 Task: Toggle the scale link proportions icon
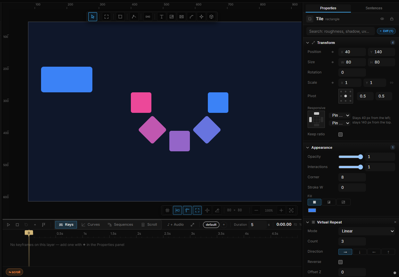click(392, 83)
